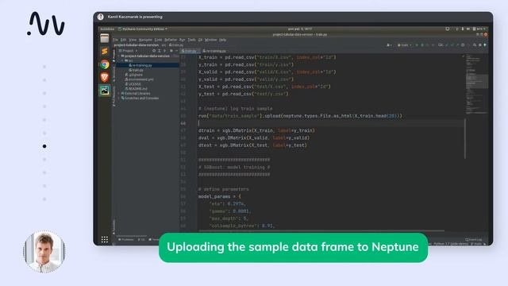Image resolution: width=508 pixels, height=286 pixels.
Task: Click the project-tabular-data-version breadcrumb
Action: click(137, 45)
